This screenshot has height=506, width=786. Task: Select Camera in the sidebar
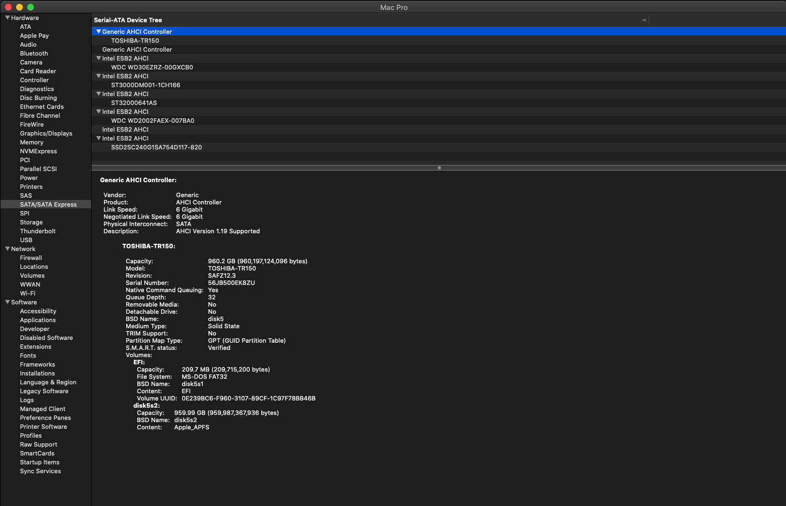(31, 62)
